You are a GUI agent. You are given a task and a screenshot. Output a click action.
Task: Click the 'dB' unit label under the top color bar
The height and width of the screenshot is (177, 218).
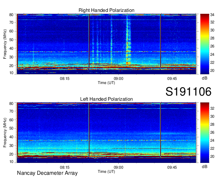tap(205, 78)
